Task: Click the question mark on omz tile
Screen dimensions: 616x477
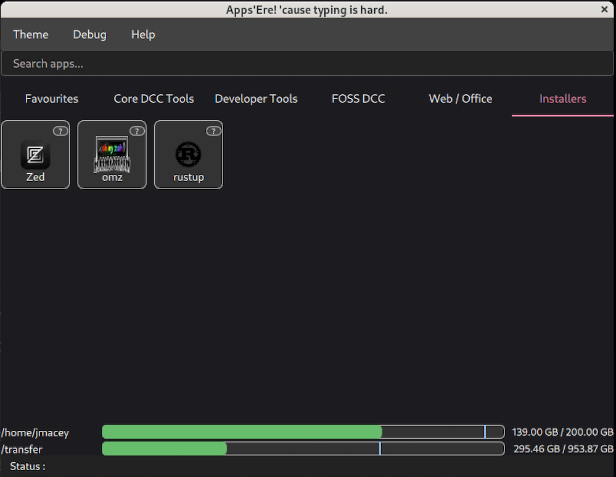Action: point(137,131)
